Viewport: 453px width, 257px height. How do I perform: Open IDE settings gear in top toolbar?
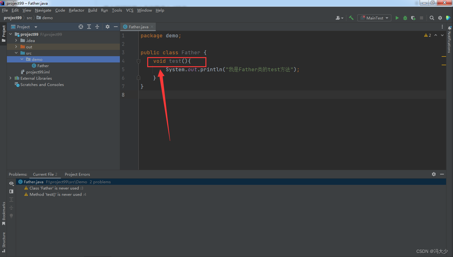(440, 18)
